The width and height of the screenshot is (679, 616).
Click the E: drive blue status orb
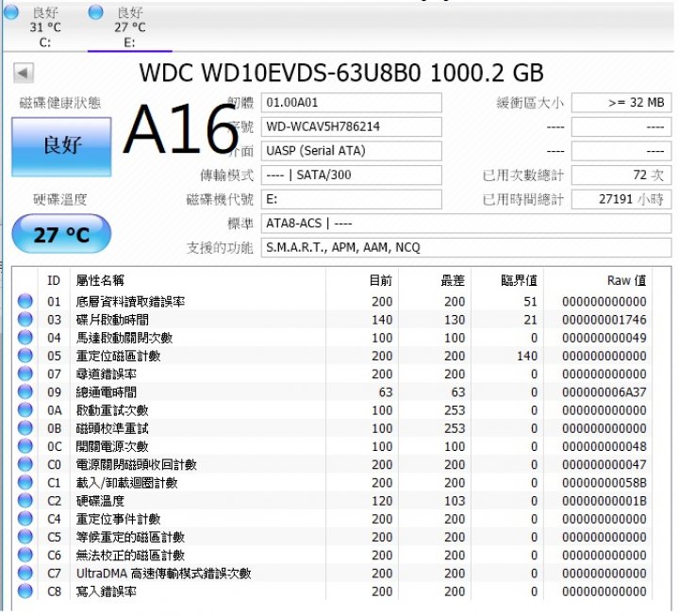click(x=95, y=12)
